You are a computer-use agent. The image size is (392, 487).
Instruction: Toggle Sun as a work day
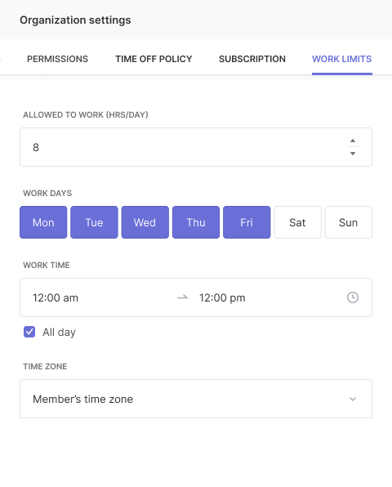point(348,222)
